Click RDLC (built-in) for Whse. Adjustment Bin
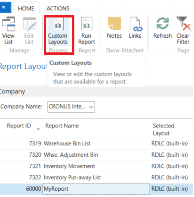 (170, 155)
